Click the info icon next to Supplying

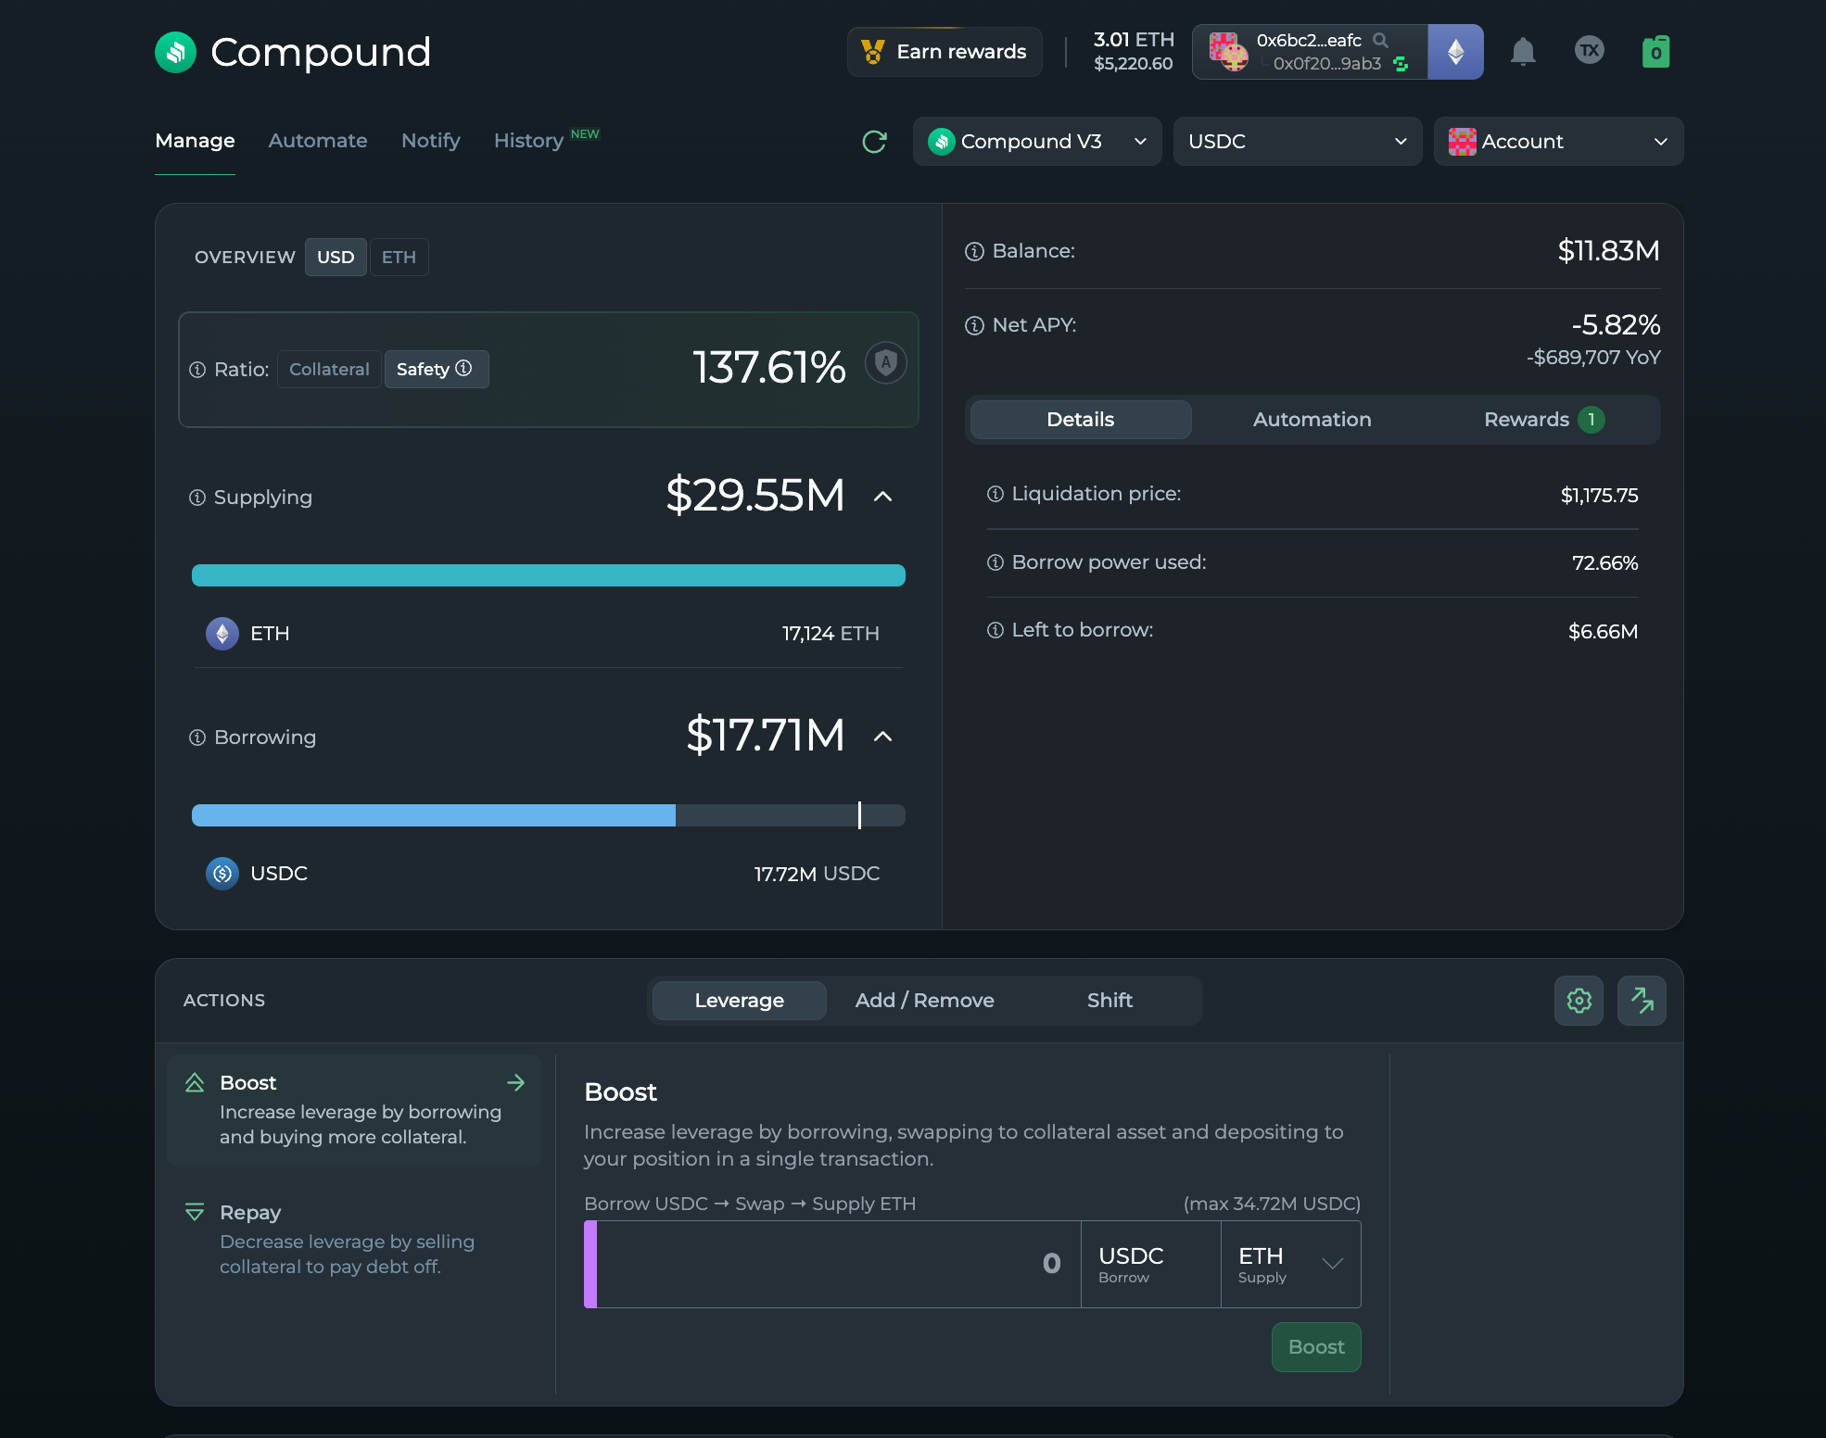click(197, 498)
